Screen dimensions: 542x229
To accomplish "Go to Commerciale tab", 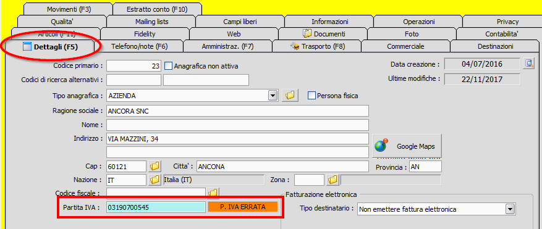I will 405,46.
